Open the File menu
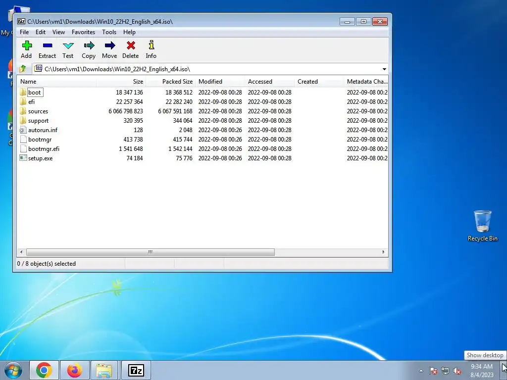The width and height of the screenshot is (507, 380). pyautogui.click(x=24, y=32)
